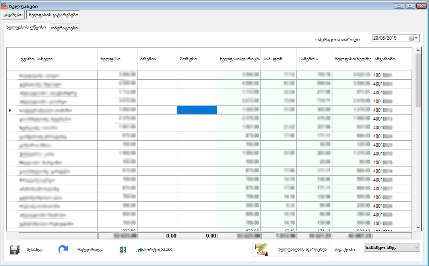
Task: Click the blue reload arrow icon
Action: pos(63,250)
